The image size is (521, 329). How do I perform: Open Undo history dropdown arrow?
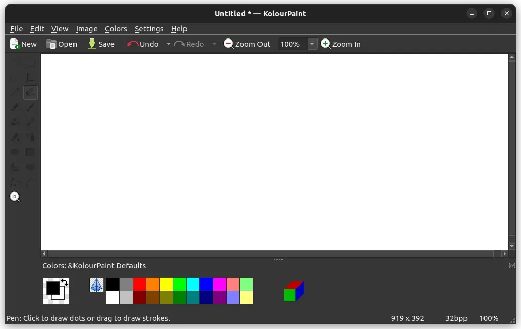pyautogui.click(x=169, y=44)
